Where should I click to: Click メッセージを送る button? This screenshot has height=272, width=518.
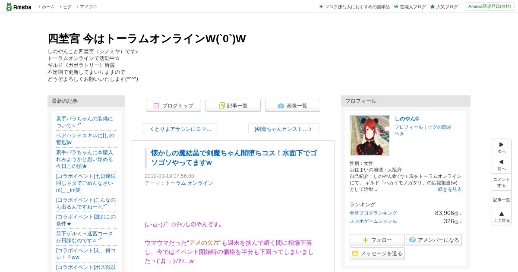(x=377, y=253)
